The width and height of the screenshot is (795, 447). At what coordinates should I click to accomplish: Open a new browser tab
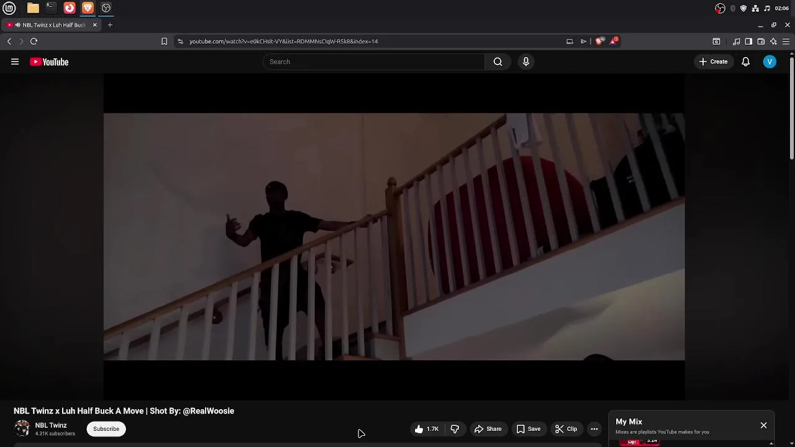(x=110, y=25)
